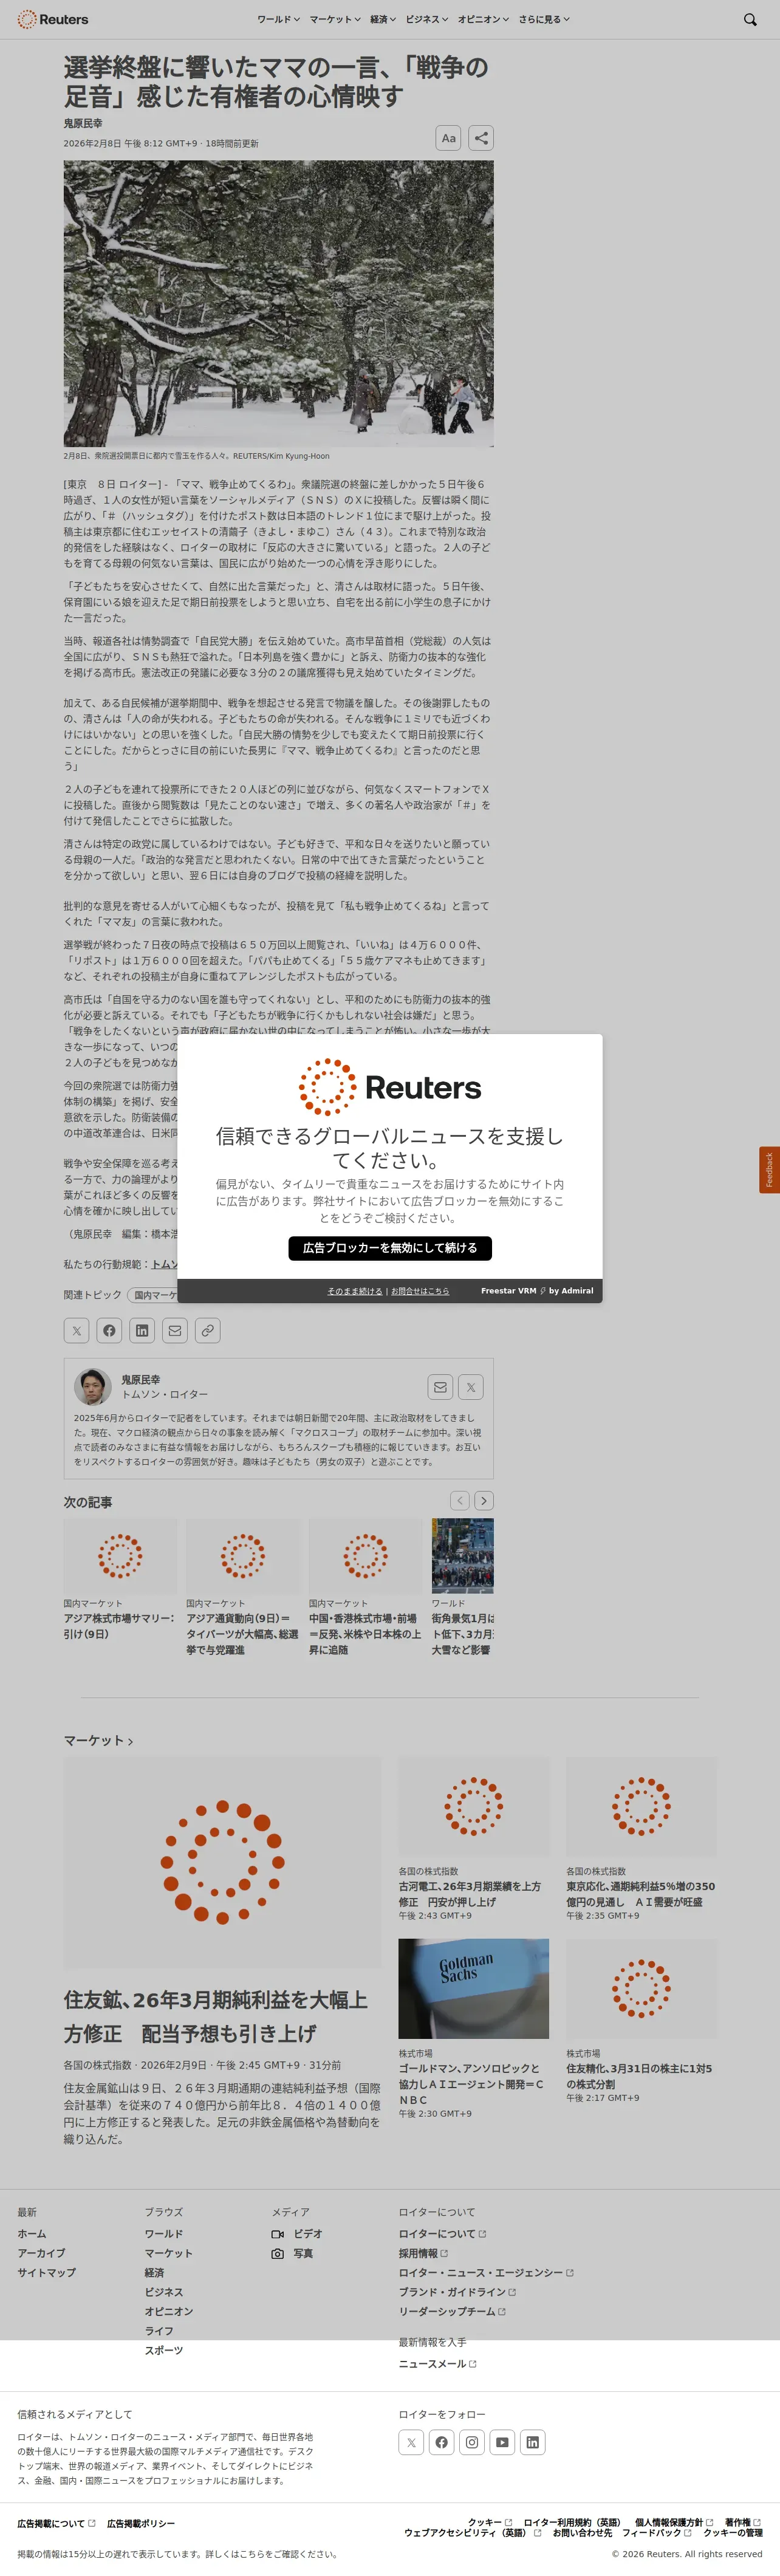Open 東京応化 通期純利益 article

641,1894
